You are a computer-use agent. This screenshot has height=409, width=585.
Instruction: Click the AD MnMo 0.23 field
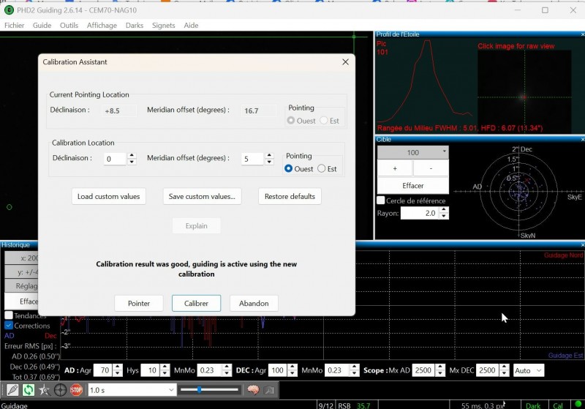pyautogui.click(x=210, y=370)
